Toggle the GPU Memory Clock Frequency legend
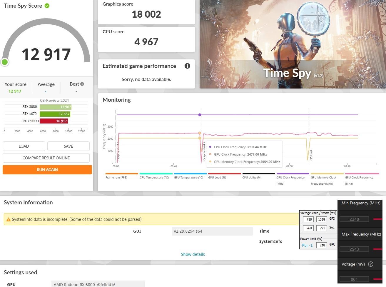Screen dimensions: 386x287 point(327,179)
